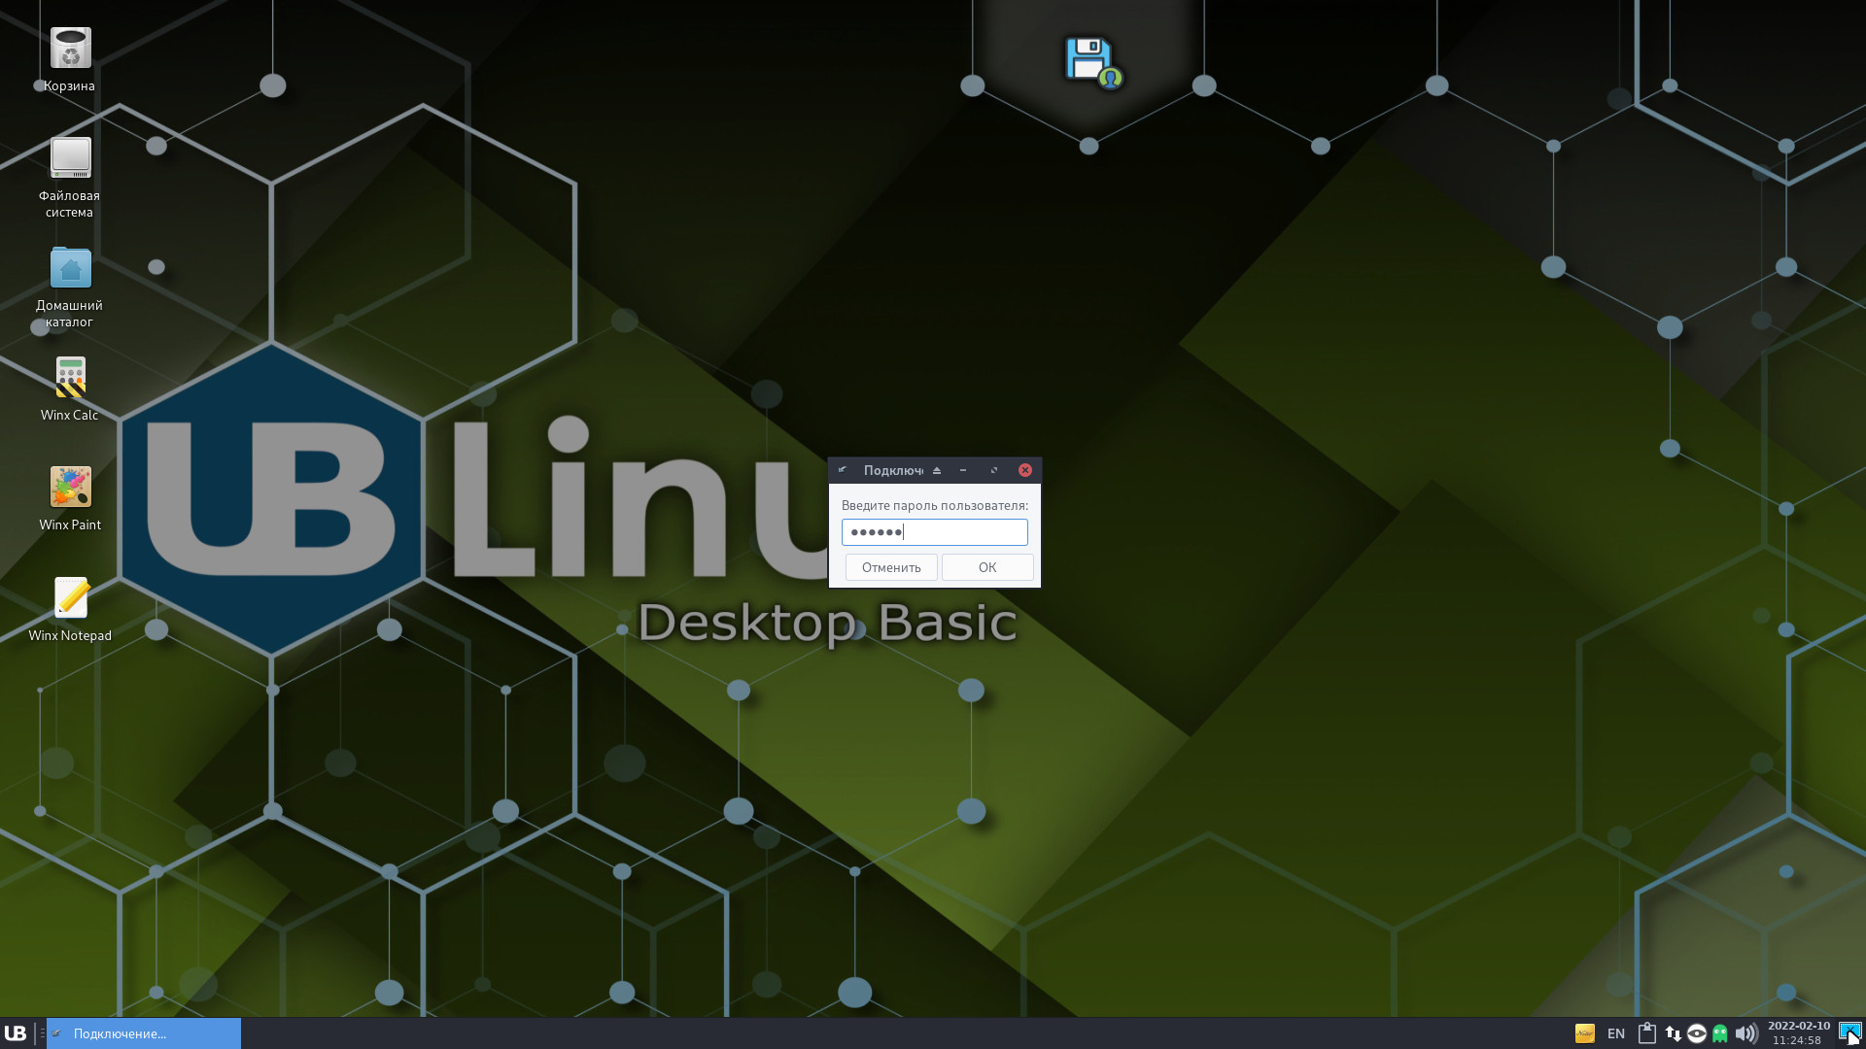Select Подключение... taskbar window item
The width and height of the screenshot is (1866, 1049).
pos(144,1033)
